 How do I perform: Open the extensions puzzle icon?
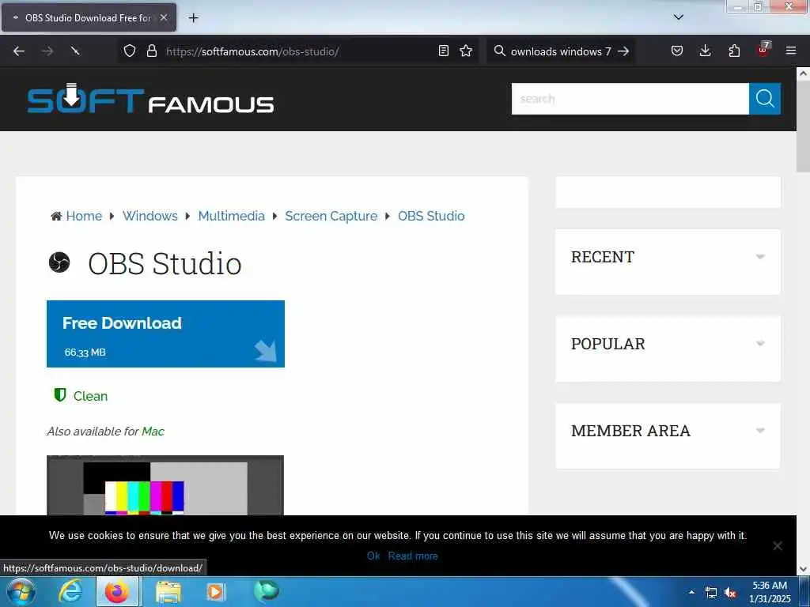(734, 51)
